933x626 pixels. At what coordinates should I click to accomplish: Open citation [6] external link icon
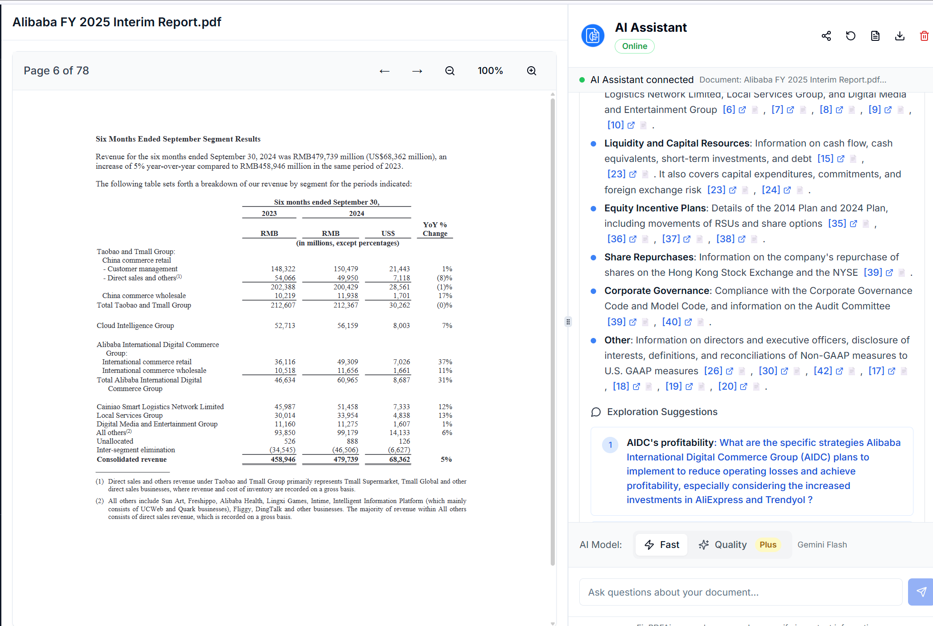pyautogui.click(x=742, y=110)
